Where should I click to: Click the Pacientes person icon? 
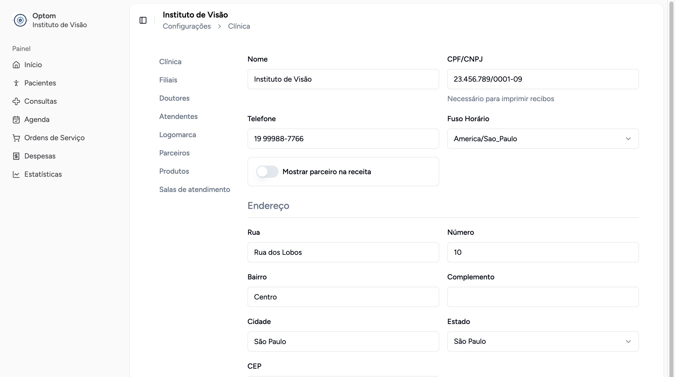[16, 83]
